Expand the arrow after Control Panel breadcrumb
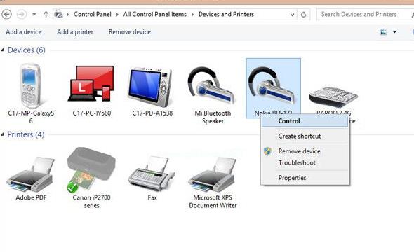 [117, 15]
